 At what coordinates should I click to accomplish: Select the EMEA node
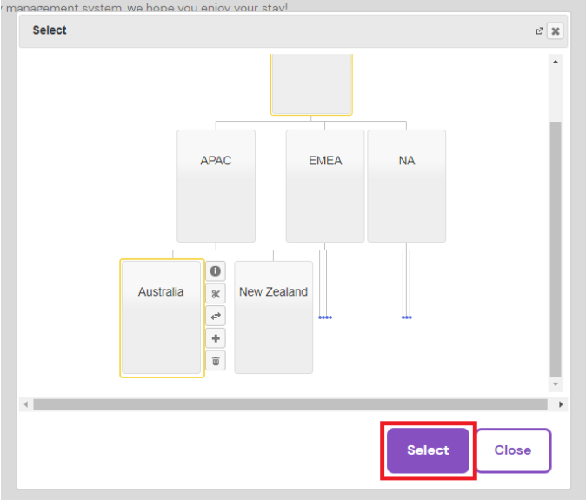tap(324, 186)
